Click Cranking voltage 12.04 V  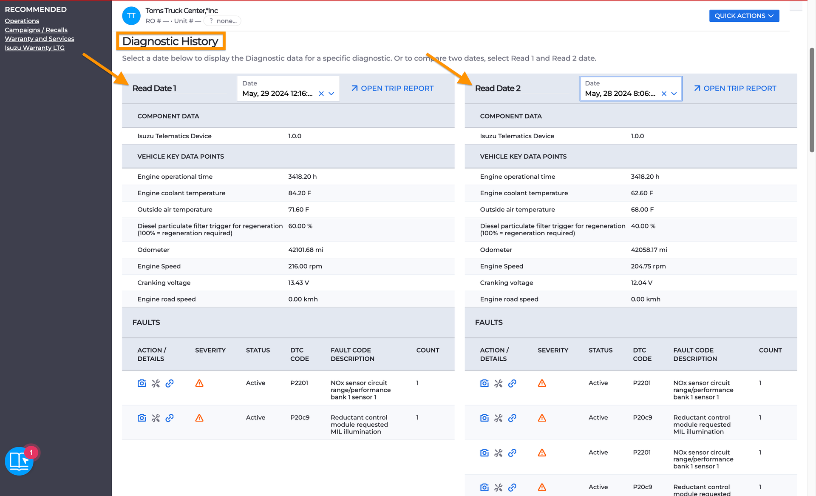point(642,283)
